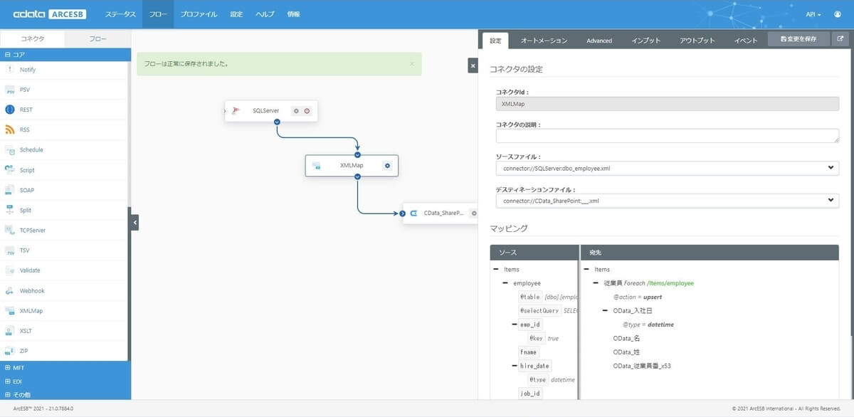
Task: Select the SOAP connector icon
Action: point(10,190)
